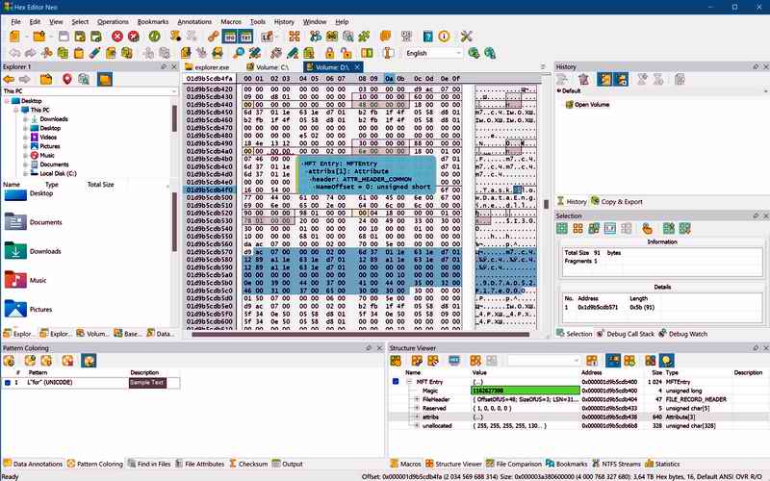Select Open Volume entry in History

point(593,104)
